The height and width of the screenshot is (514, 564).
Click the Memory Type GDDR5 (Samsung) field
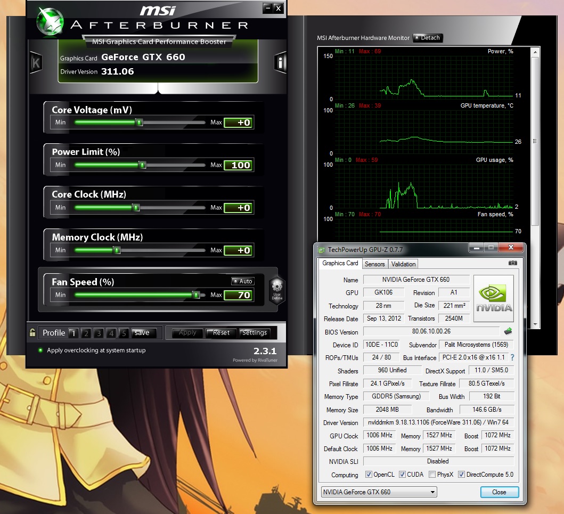coord(396,396)
